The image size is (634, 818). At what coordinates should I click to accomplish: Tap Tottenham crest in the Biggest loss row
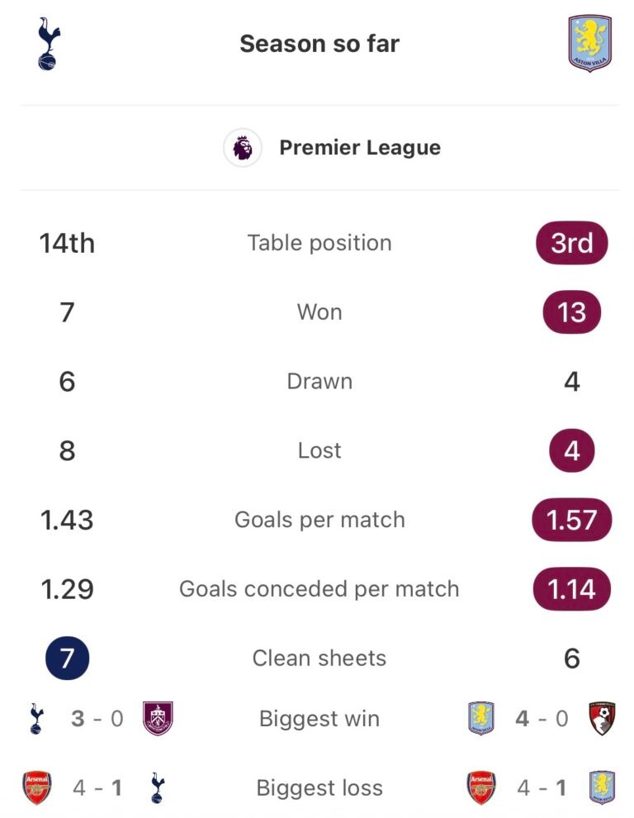tap(158, 787)
